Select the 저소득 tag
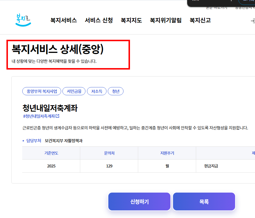The image size is (255, 218). 97,91
